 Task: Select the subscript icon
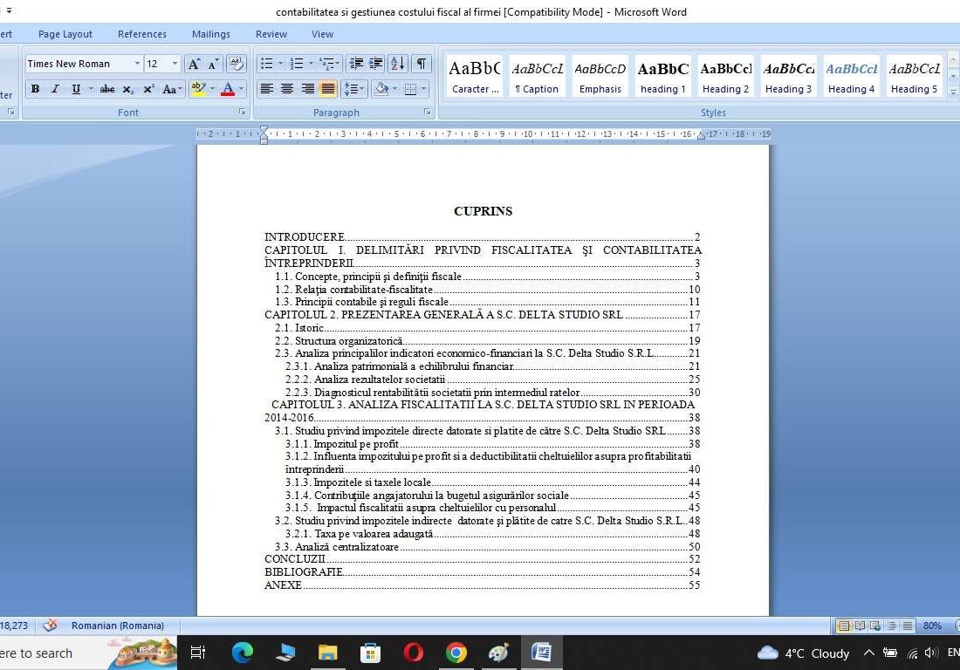pyautogui.click(x=128, y=88)
